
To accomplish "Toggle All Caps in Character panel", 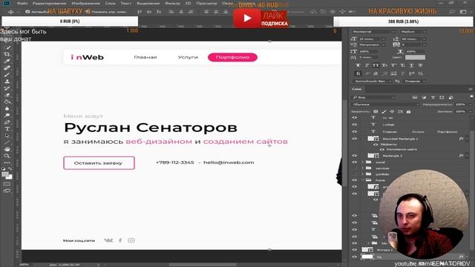I will click(x=376, y=65).
